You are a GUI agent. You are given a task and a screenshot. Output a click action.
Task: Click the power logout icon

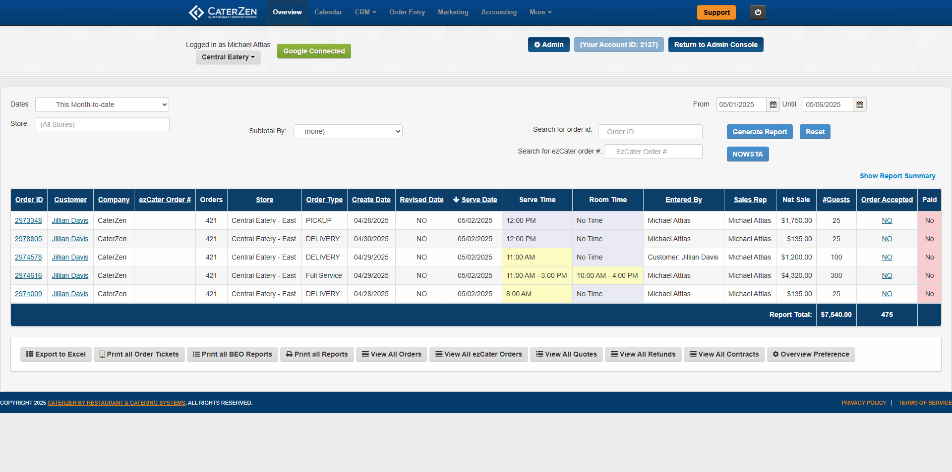pyautogui.click(x=758, y=12)
